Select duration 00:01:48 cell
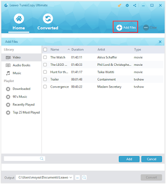This screenshot has height=184, width=166. tap(77, 80)
